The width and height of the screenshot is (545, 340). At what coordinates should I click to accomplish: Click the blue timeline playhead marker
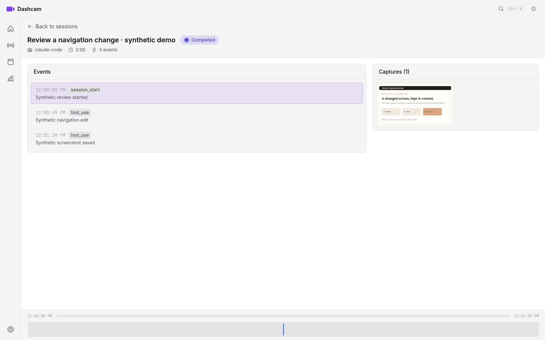283,329
